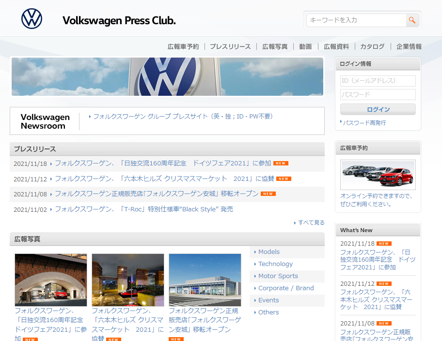This screenshot has width=442, height=341.
Task: Select the Models photo category
Action: pos(269,252)
